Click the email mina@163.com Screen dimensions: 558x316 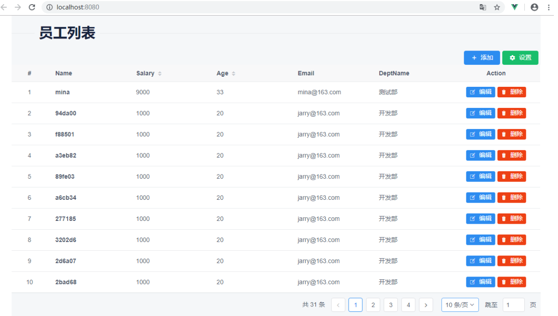(320, 92)
